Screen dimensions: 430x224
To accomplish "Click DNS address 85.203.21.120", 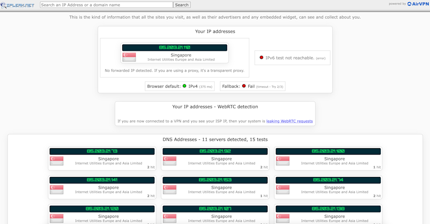I will (x=102, y=209).
